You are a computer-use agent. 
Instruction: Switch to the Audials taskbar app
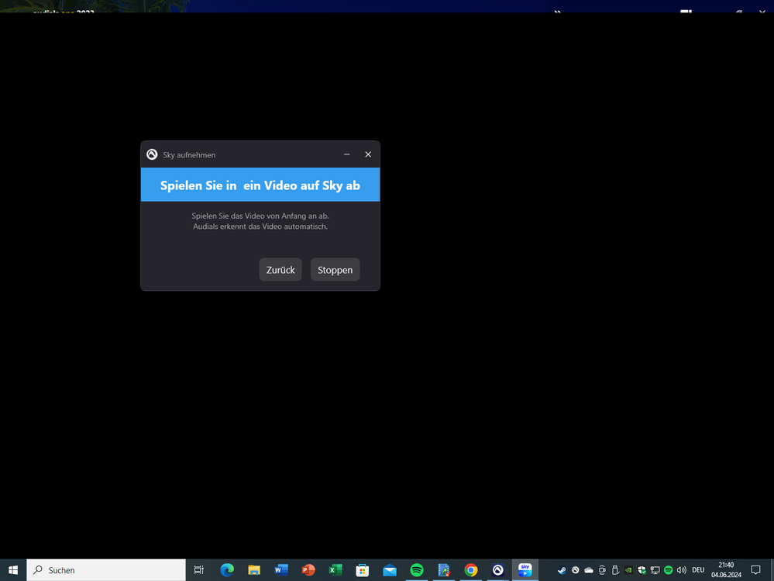[498, 570]
